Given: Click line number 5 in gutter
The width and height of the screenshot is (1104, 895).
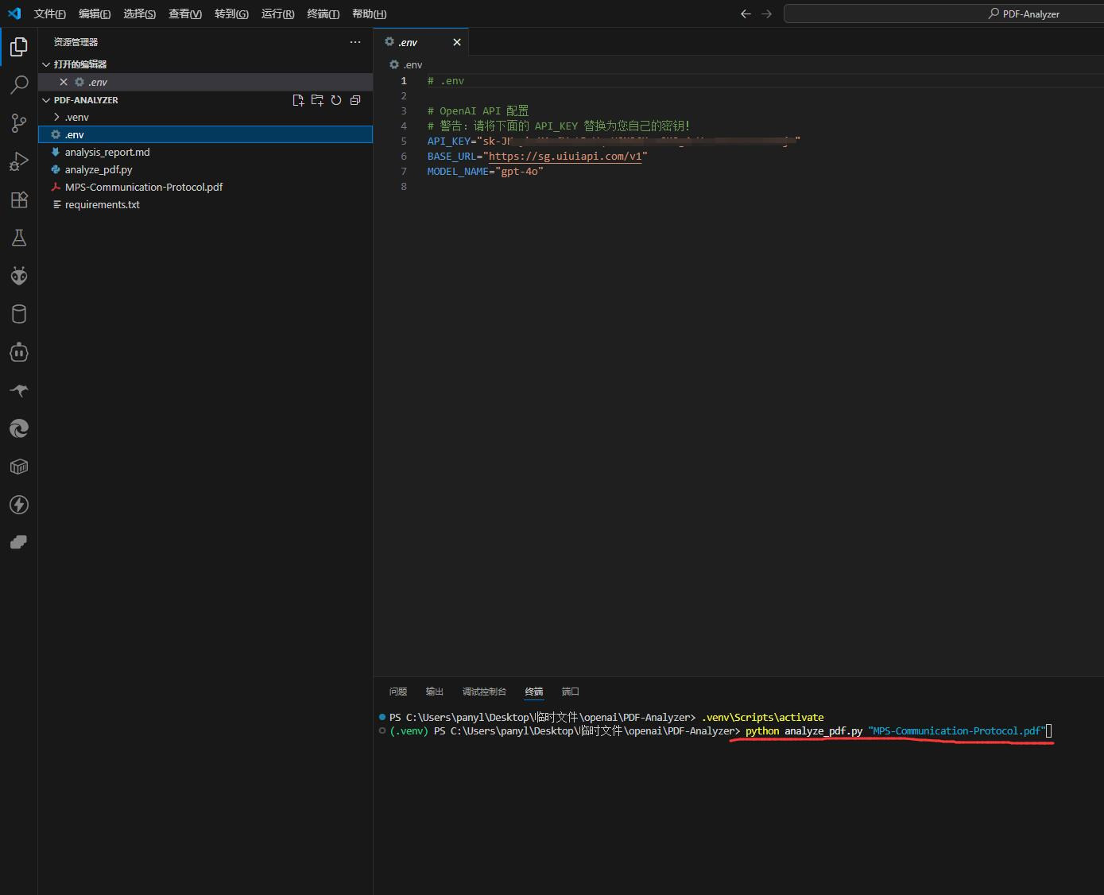Looking at the screenshot, I should tap(404, 141).
